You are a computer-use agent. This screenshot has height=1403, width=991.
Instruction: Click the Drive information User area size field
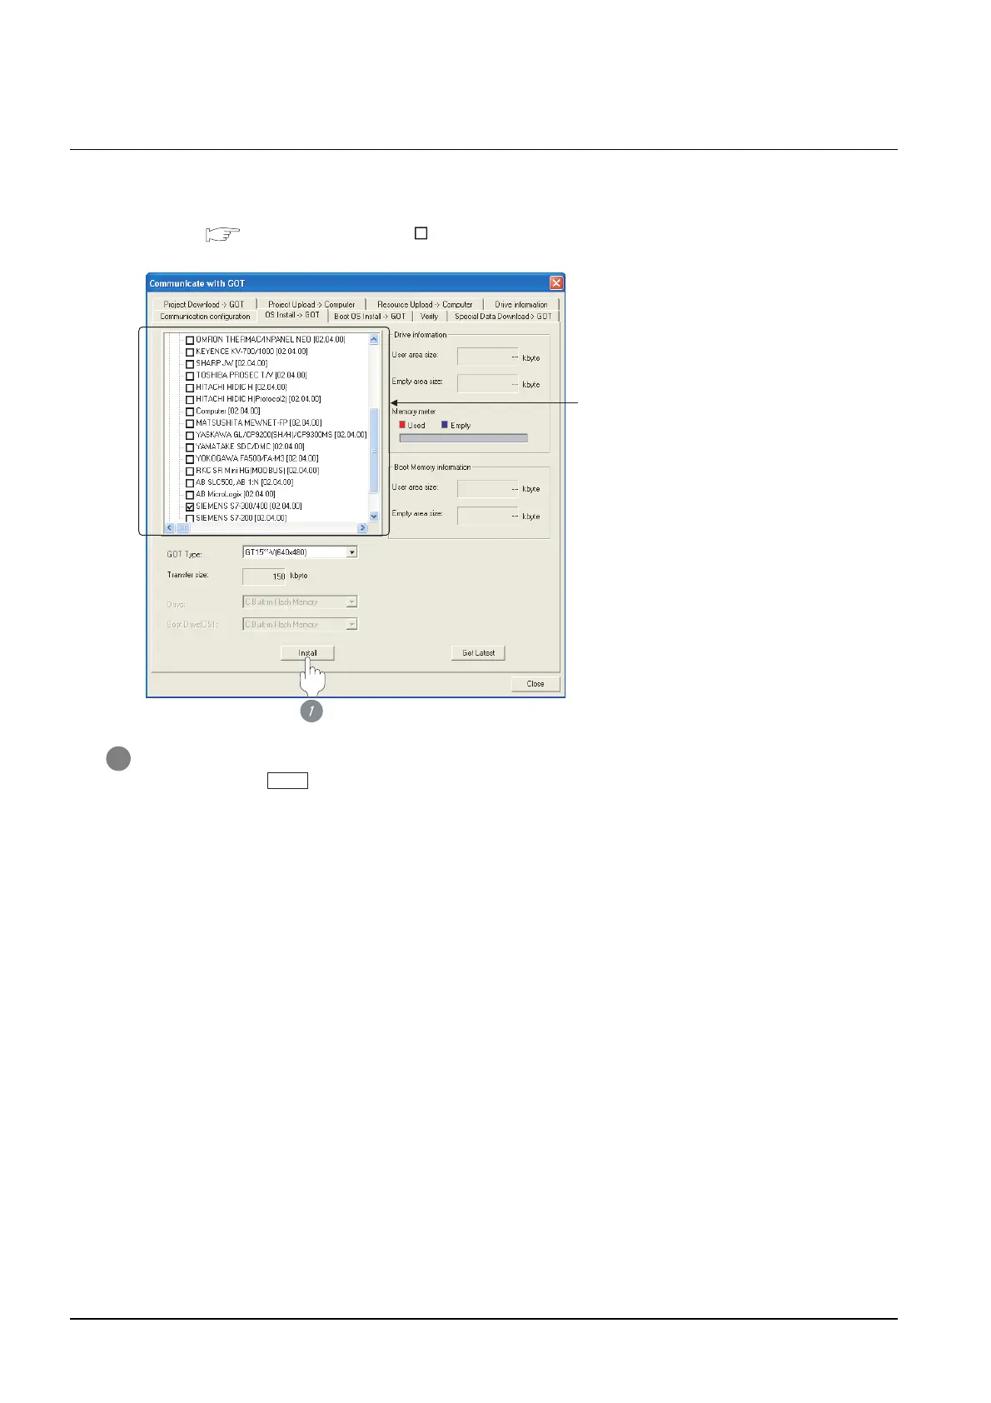[x=488, y=357]
